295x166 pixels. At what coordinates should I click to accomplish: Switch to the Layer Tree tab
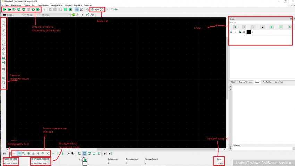point(279,82)
